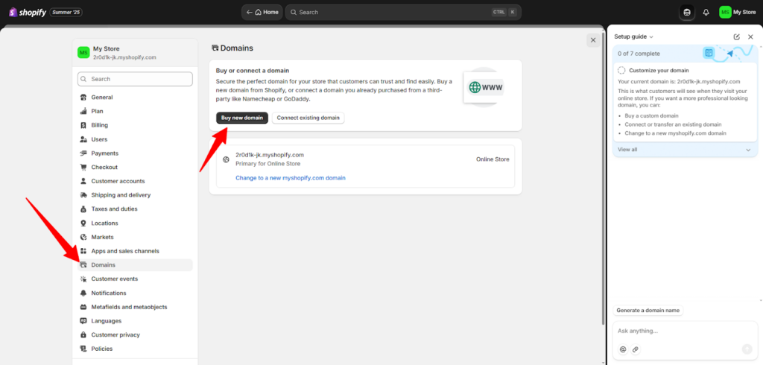This screenshot has width=763, height=365.
Task: Click the guide book icon in progress banner
Action: tap(709, 53)
